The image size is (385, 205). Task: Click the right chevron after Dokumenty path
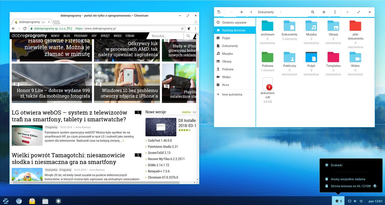click(280, 12)
